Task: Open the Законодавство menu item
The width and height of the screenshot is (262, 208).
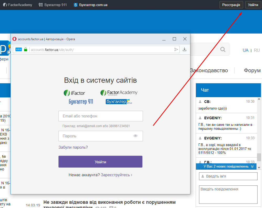Action: click(x=209, y=70)
